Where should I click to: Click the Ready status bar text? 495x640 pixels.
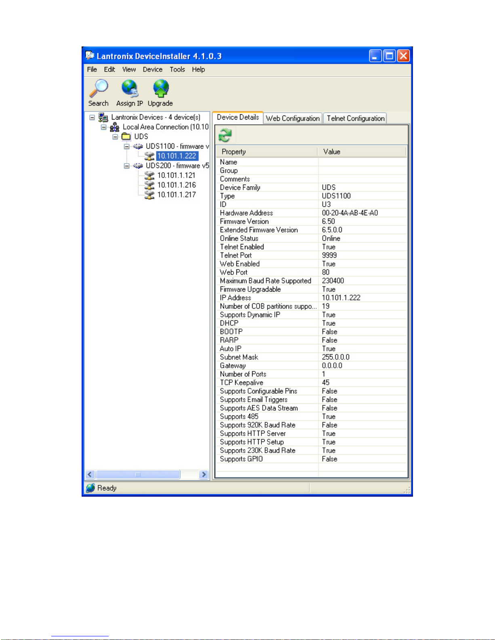click(x=107, y=488)
